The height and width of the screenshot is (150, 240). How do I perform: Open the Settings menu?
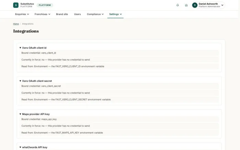[x=116, y=14]
